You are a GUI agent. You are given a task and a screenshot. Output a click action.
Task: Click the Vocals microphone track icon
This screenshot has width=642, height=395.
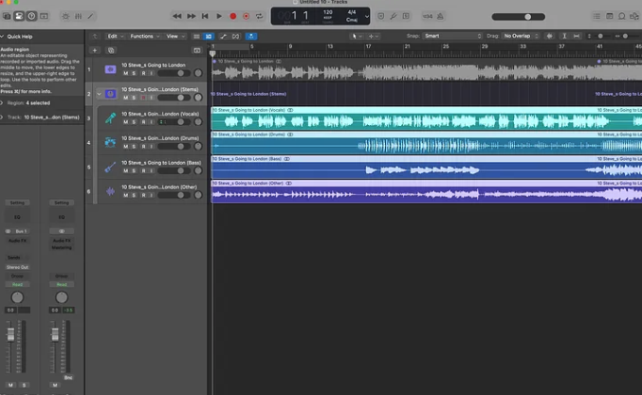coord(110,118)
